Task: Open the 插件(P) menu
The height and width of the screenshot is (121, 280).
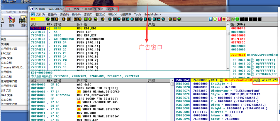Action: pos(76,14)
